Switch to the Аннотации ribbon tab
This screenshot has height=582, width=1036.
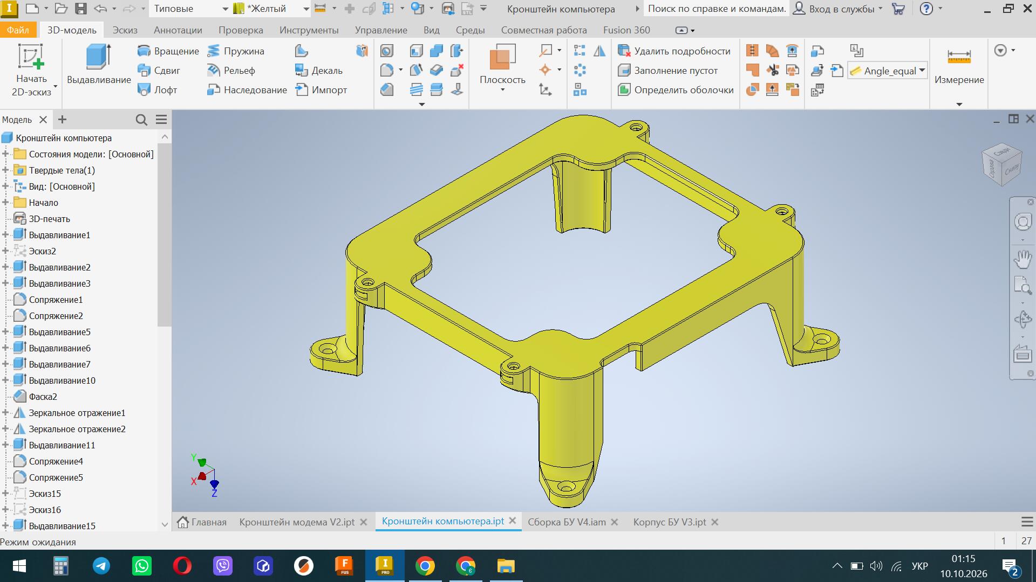(178, 30)
